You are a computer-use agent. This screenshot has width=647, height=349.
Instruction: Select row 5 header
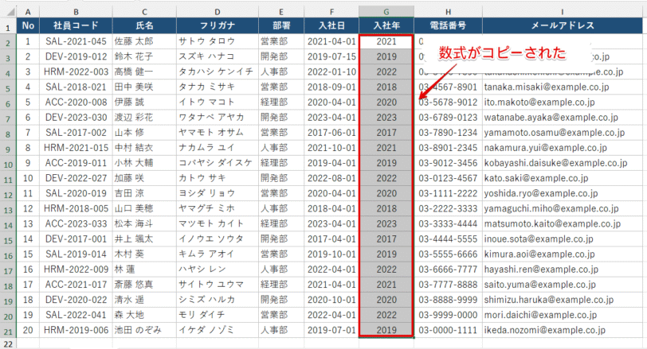8,87
